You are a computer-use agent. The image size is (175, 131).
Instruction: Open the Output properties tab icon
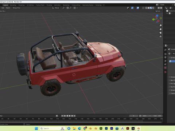165,57
